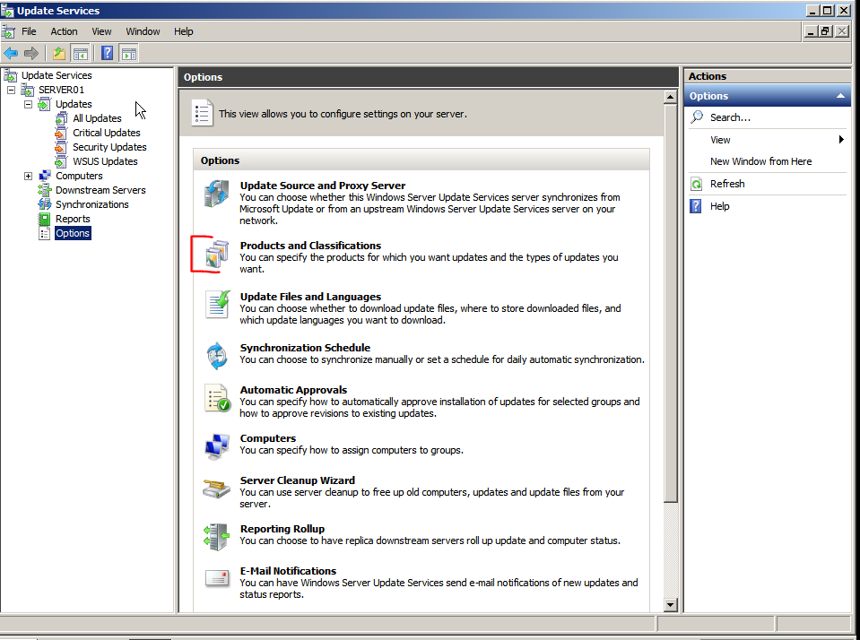
Task: Click the Forward arrow toolbar icon
Action: pos(31,53)
